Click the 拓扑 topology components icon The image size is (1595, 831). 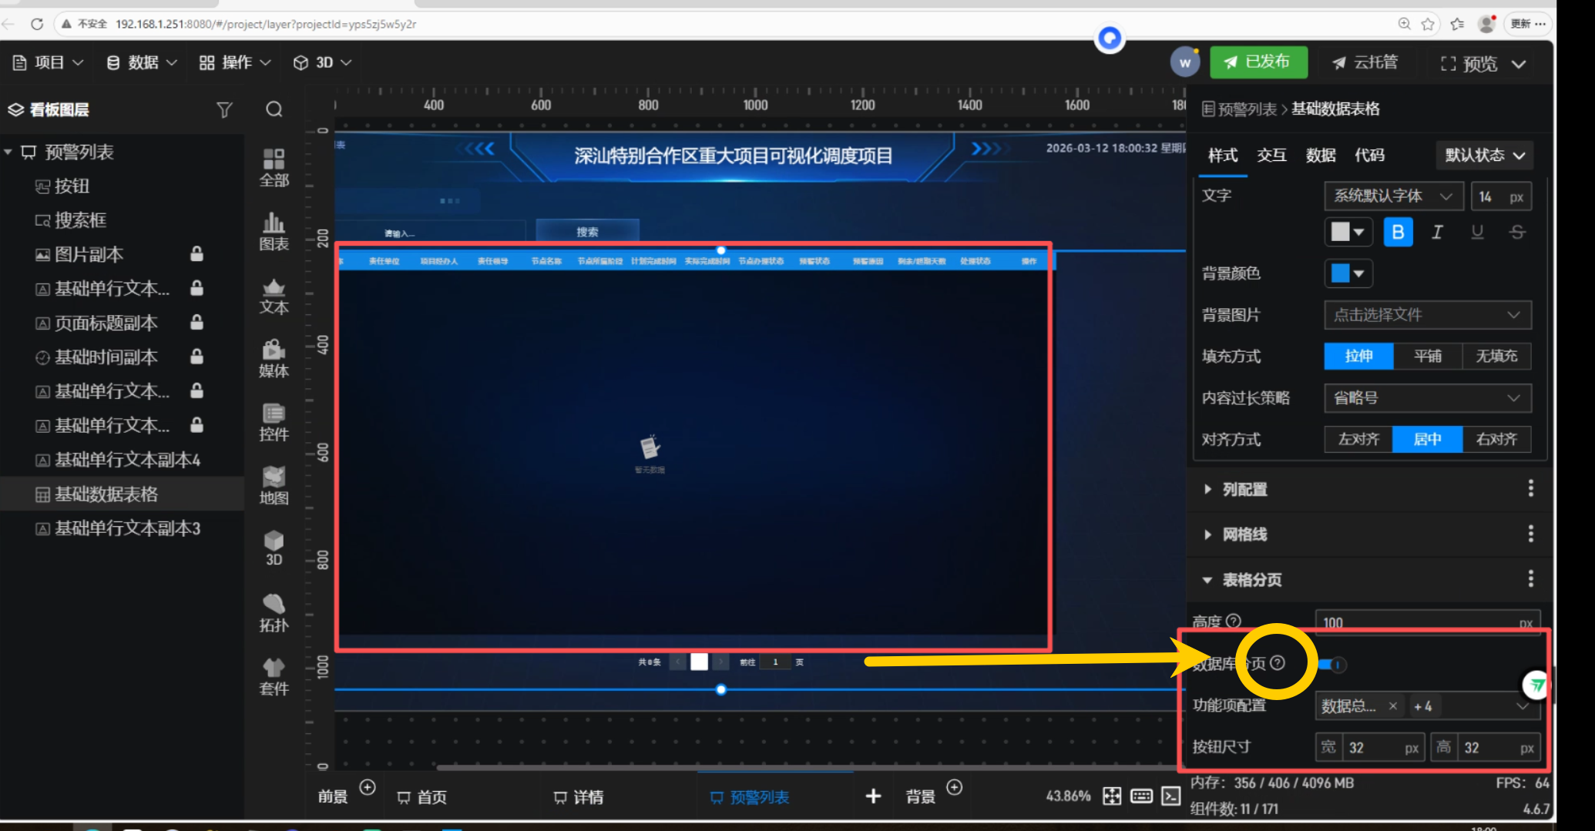click(x=274, y=613)
